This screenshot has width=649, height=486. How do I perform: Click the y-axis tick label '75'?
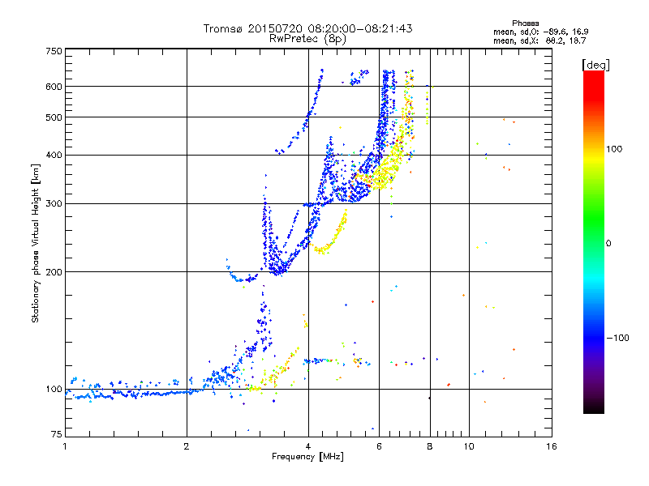(57, 434)
